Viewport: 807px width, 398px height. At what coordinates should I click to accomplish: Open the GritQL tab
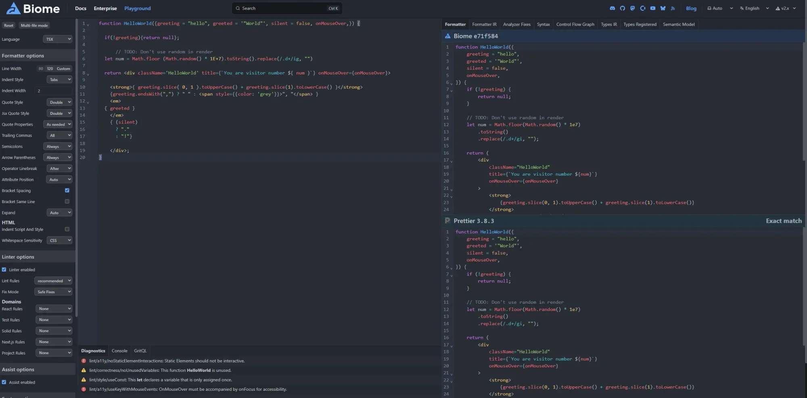140,351
